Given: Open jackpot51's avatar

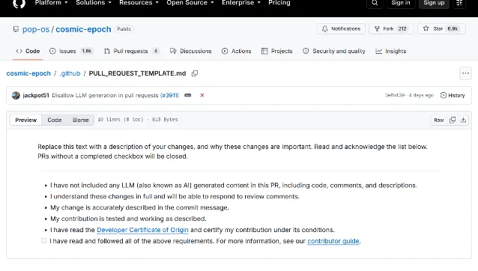Looking at the screenshot, I should click(16, 95).
